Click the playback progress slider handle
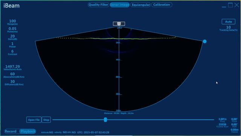The width and height of the screenshot is (241, 136). point(105,119)
